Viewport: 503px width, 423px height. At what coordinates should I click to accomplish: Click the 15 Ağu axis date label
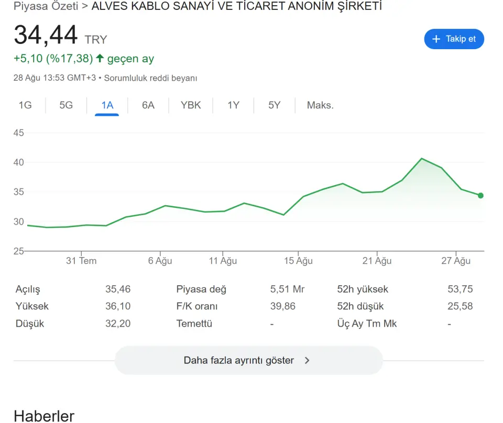(298, 261)
